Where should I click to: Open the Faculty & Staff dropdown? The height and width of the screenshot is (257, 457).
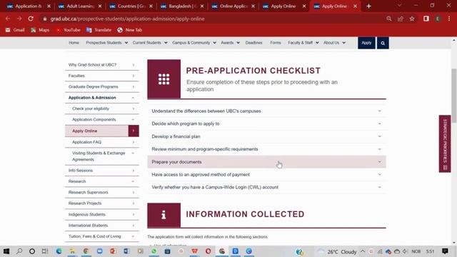[303, 43]
